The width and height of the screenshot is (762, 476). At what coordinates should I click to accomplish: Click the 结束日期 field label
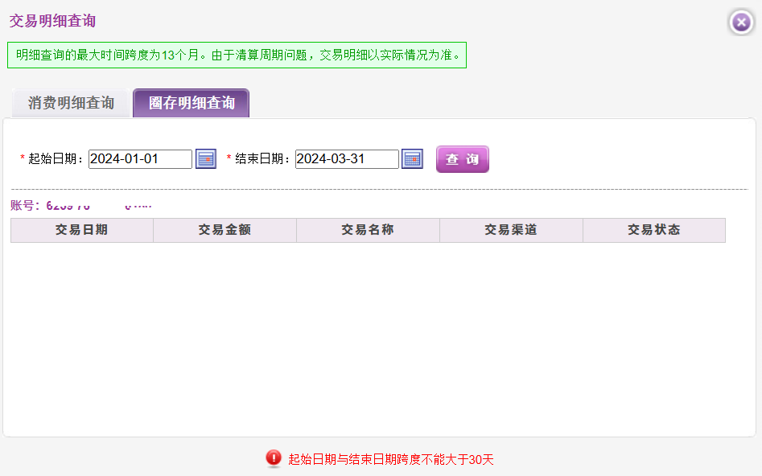[263, 159]
